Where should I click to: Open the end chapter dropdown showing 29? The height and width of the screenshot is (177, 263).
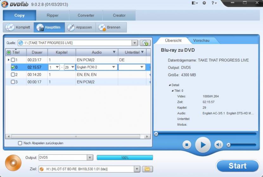click(69, 67)
